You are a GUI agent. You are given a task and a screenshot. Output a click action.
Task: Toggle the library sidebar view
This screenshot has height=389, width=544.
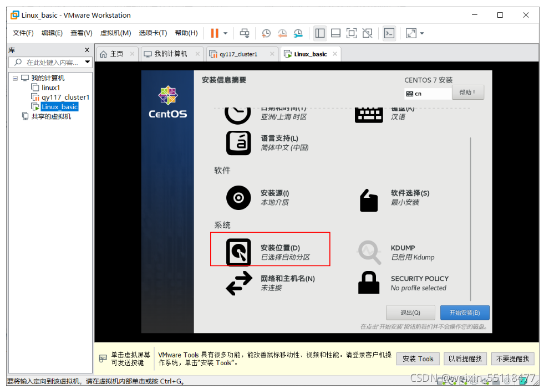pyautogui.click(x=320, y=33)
